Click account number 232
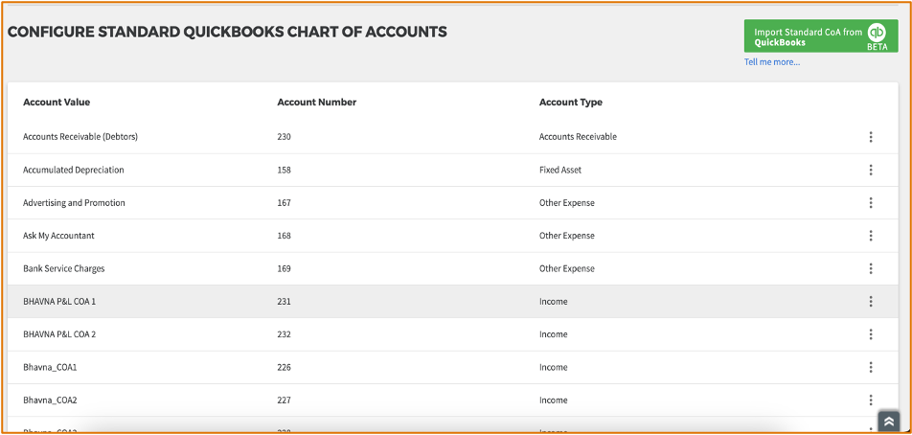Screen dimensions: 912x435 coord(284,334)
